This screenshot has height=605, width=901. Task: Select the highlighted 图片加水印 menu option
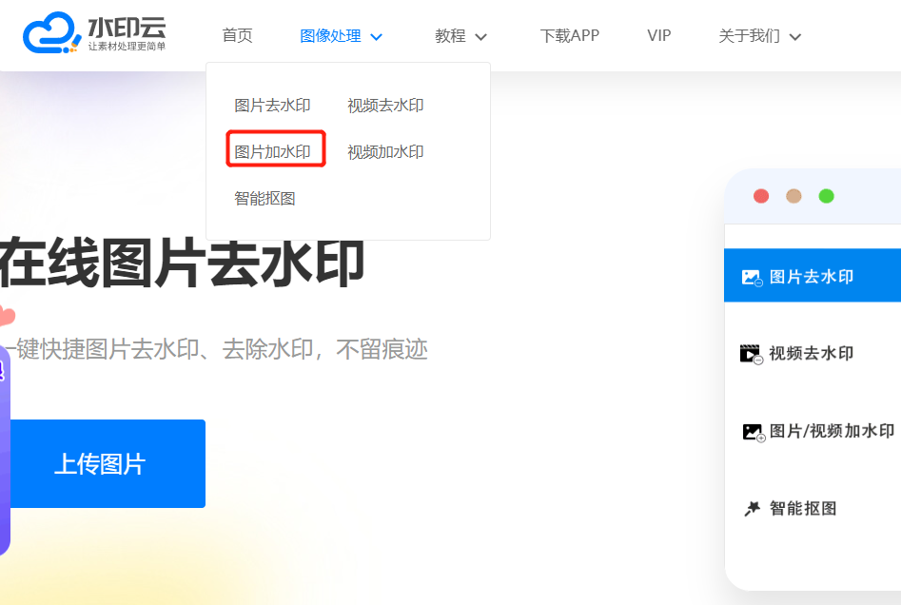(273, 152)
